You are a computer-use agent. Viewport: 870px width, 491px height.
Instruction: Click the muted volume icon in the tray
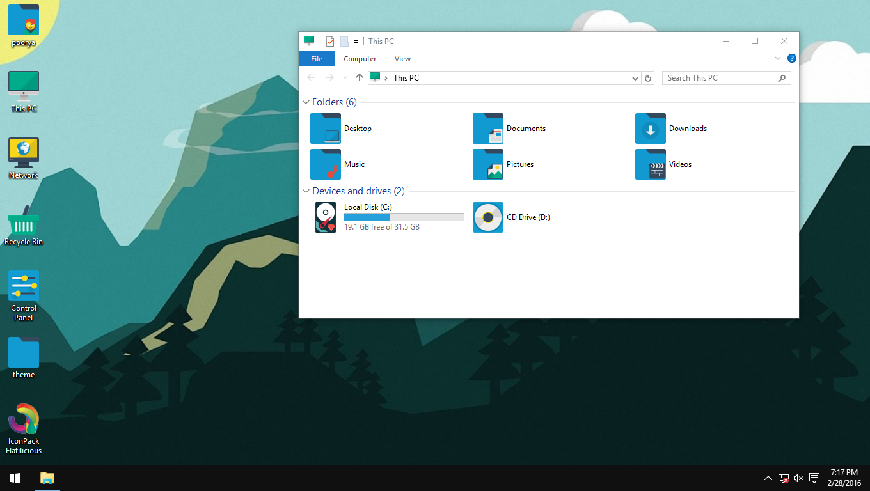click(x=798, y=478)
